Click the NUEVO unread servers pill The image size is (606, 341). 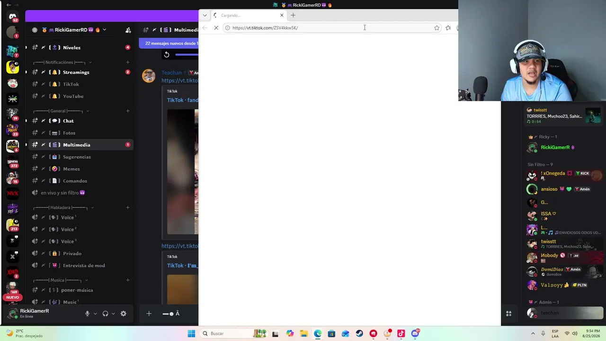13,297
